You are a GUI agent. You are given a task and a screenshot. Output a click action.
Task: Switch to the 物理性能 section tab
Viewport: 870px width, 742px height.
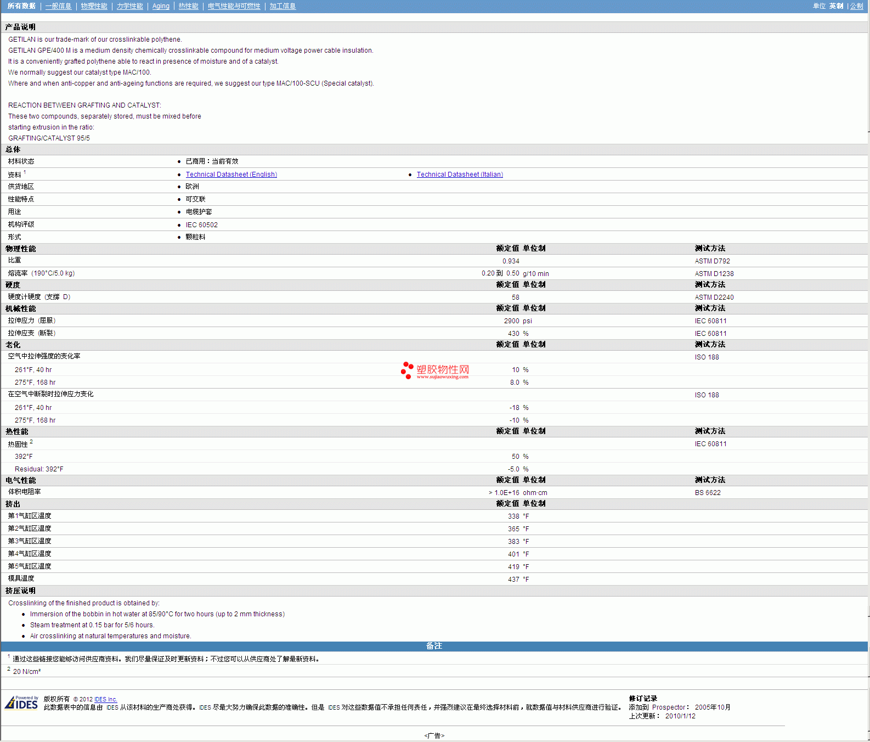click(x=94, y=6)
